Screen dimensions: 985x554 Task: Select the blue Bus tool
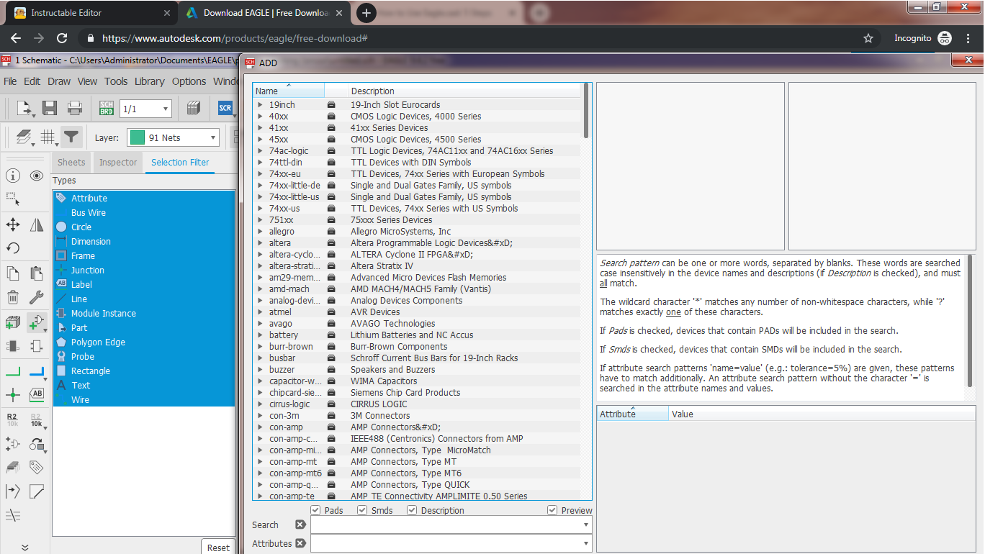click(x=37, y=371)
